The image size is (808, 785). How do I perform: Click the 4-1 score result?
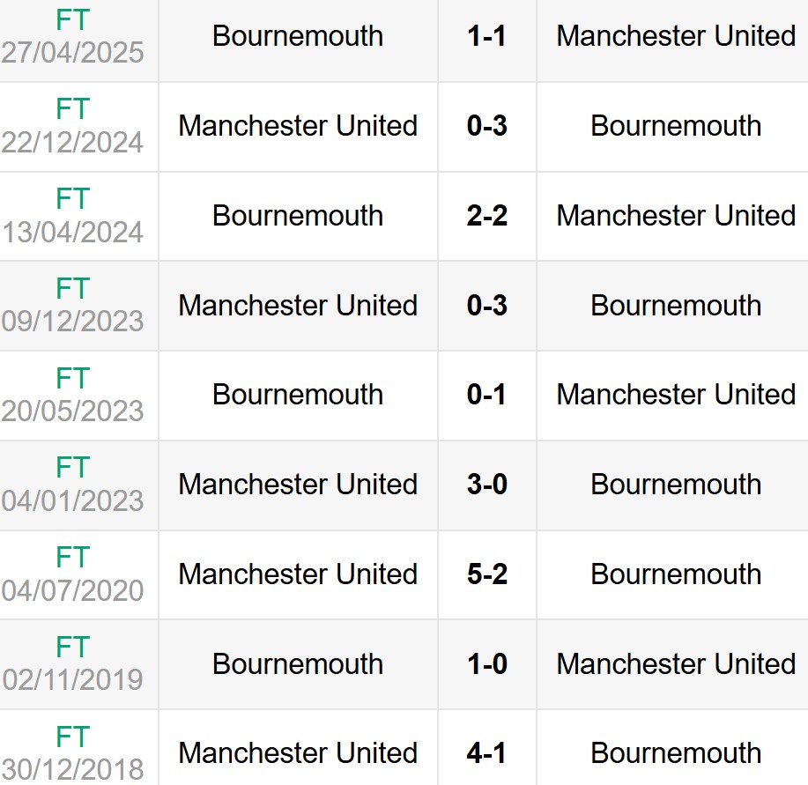click(x=487, y=753)
